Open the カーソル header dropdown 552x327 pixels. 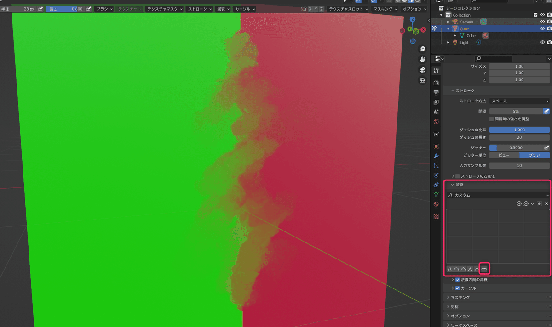pyautogui.click(x=244, y=9)
